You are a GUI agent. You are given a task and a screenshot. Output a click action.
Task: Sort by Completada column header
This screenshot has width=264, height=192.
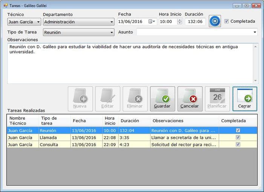click(x=238, y=121)
